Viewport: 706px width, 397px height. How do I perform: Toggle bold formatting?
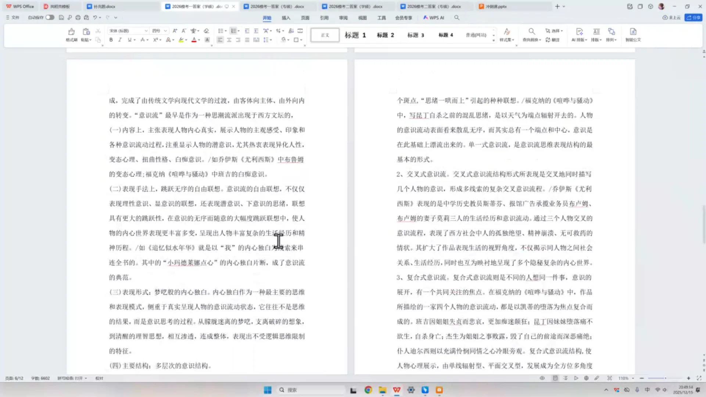pos(111,40)
